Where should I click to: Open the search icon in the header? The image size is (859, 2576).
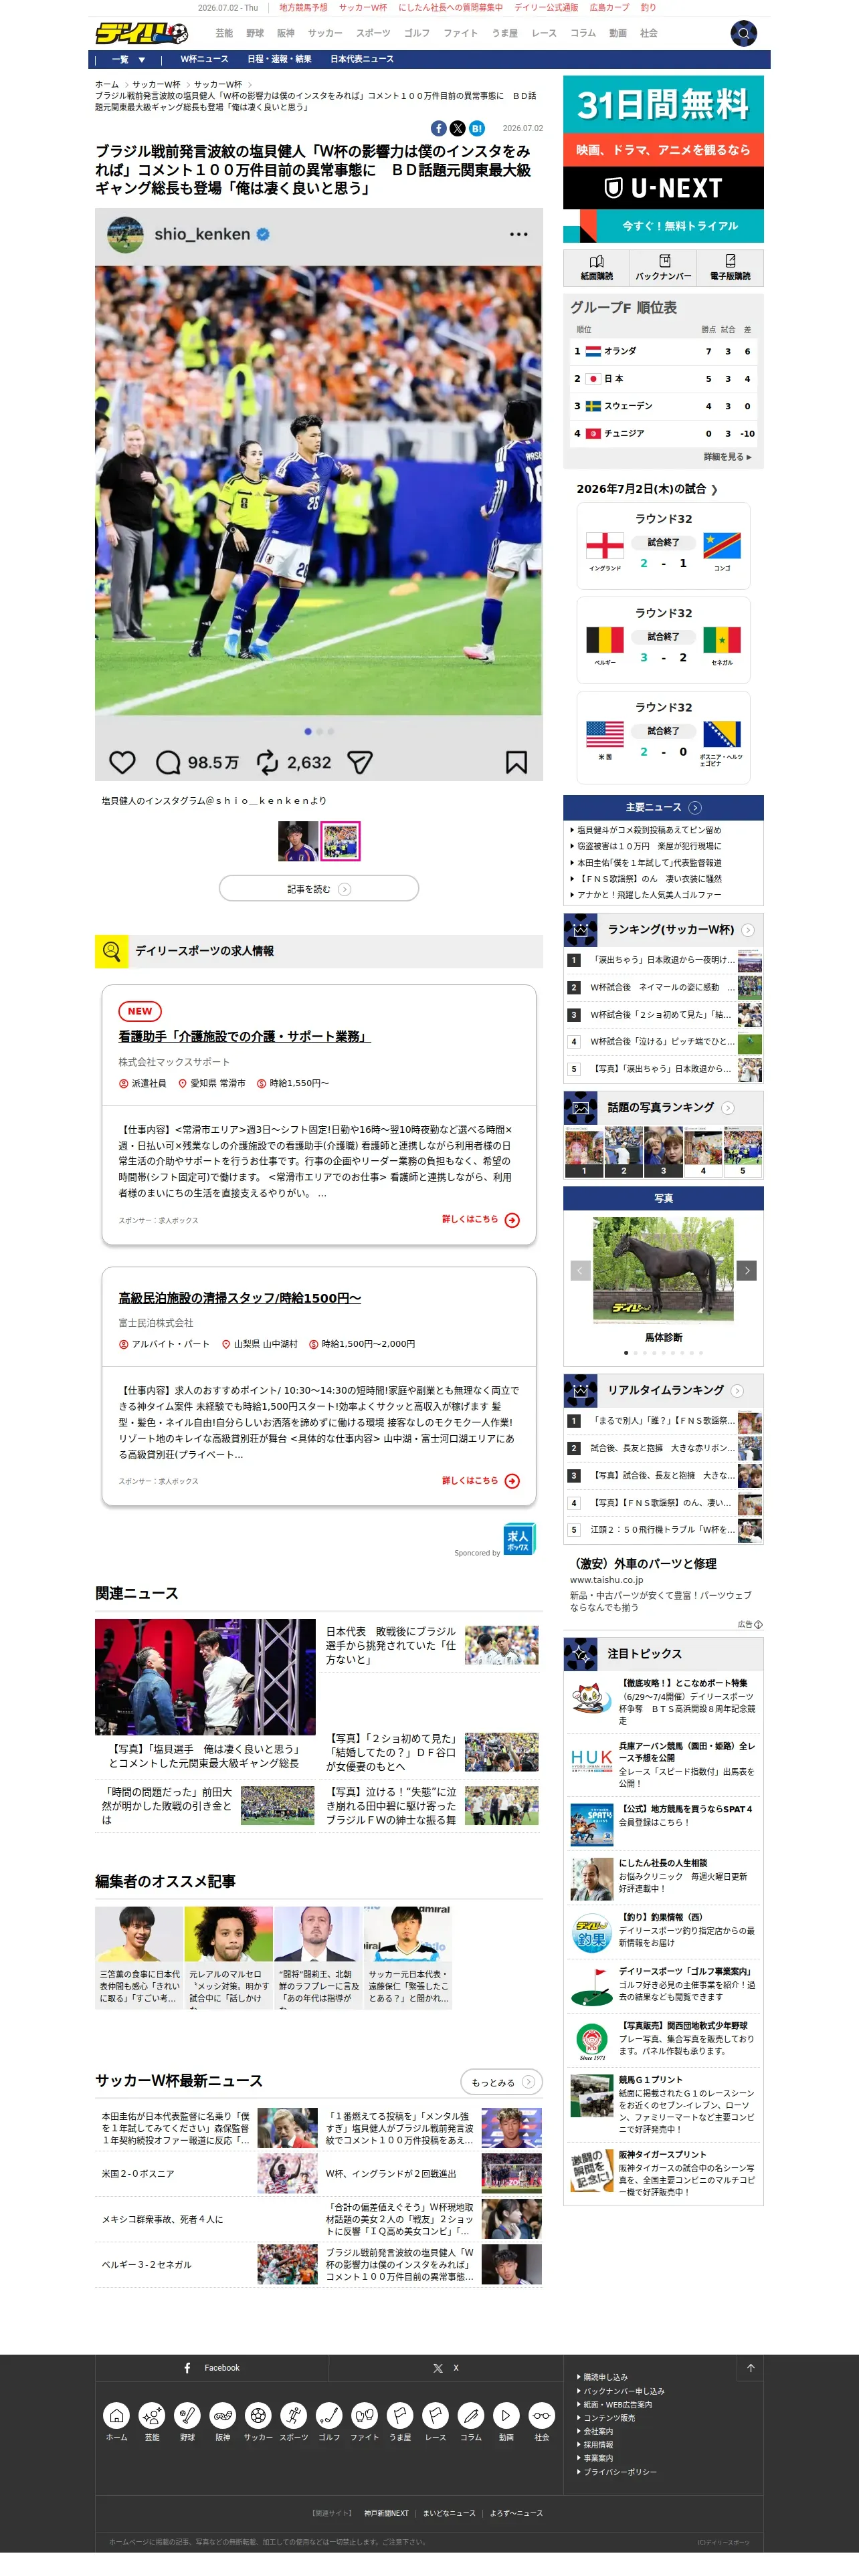(743, 33)
